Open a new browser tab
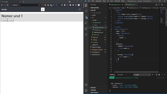The image size is (167, 94). point(23,2)
